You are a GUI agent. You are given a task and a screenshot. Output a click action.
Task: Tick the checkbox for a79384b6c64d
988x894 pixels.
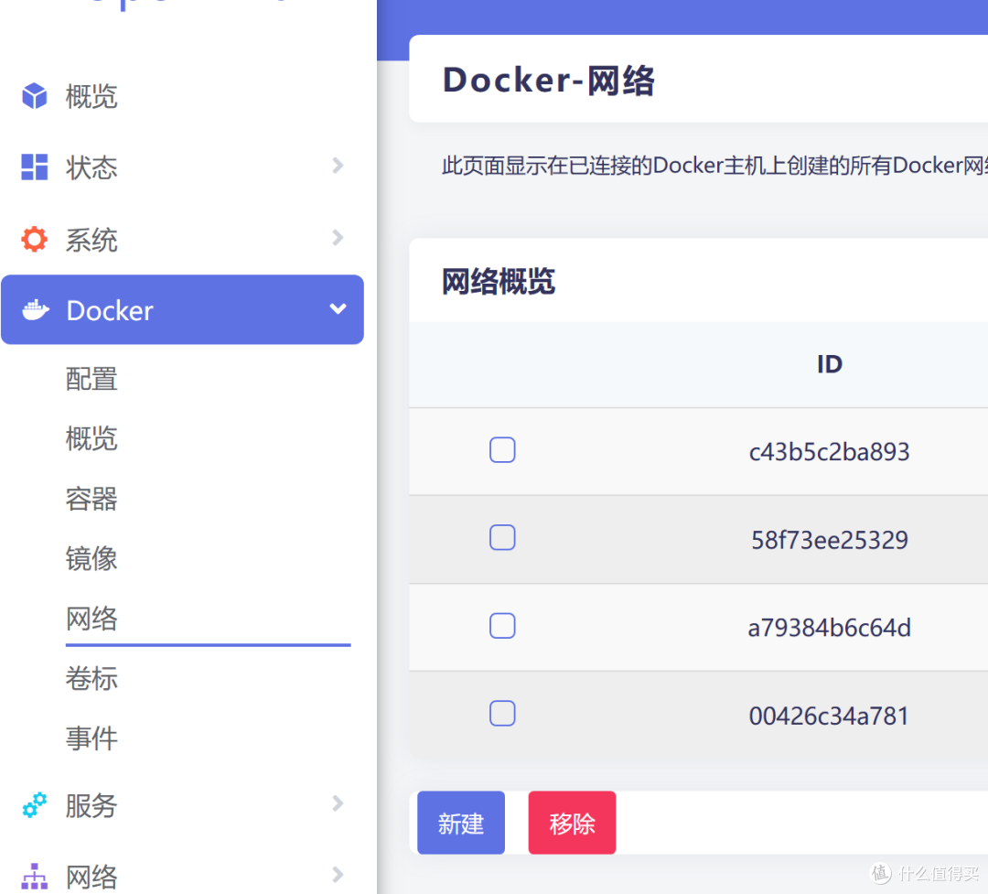tap(502, 626)
